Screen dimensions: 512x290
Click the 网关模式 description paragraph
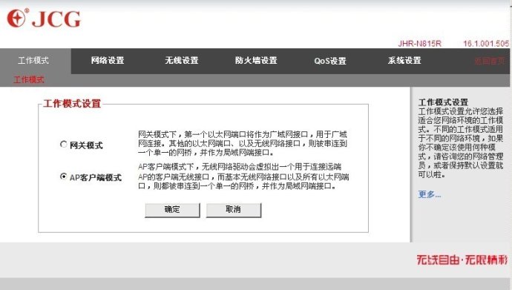pos(243,144)
